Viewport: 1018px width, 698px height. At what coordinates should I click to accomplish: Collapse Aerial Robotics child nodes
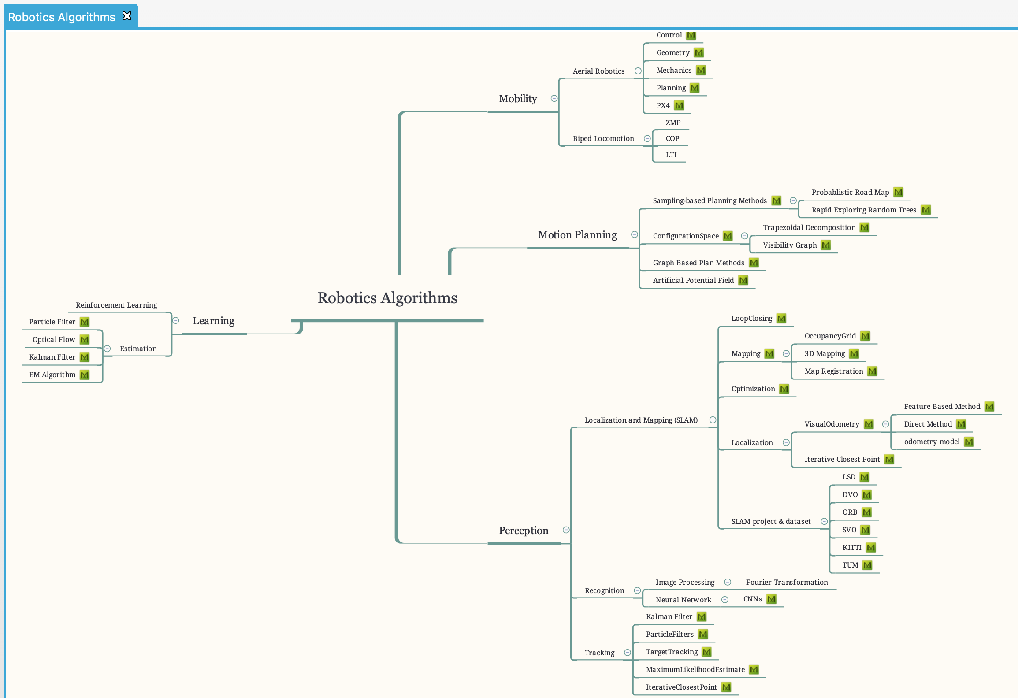coord(638,71)
